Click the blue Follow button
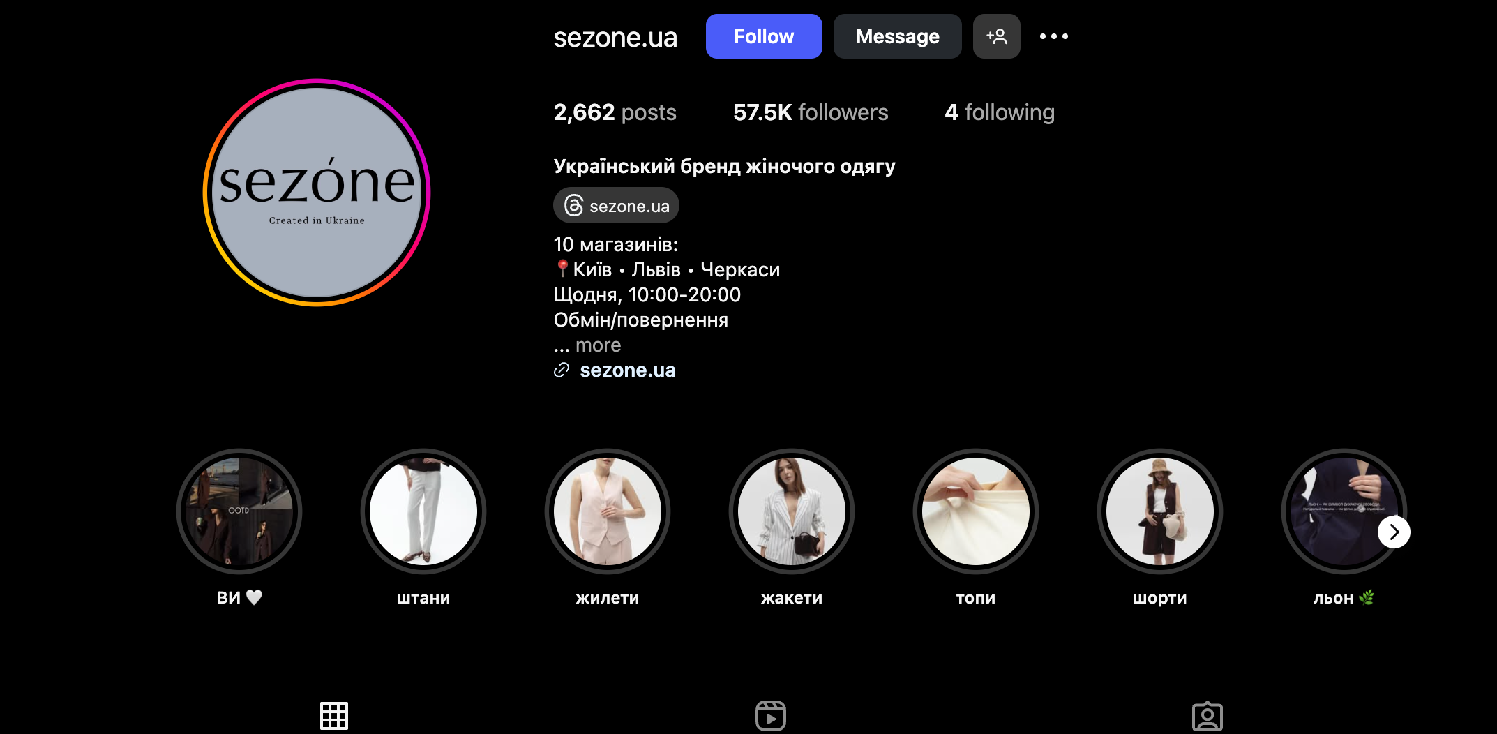 [x=764, y=36]
